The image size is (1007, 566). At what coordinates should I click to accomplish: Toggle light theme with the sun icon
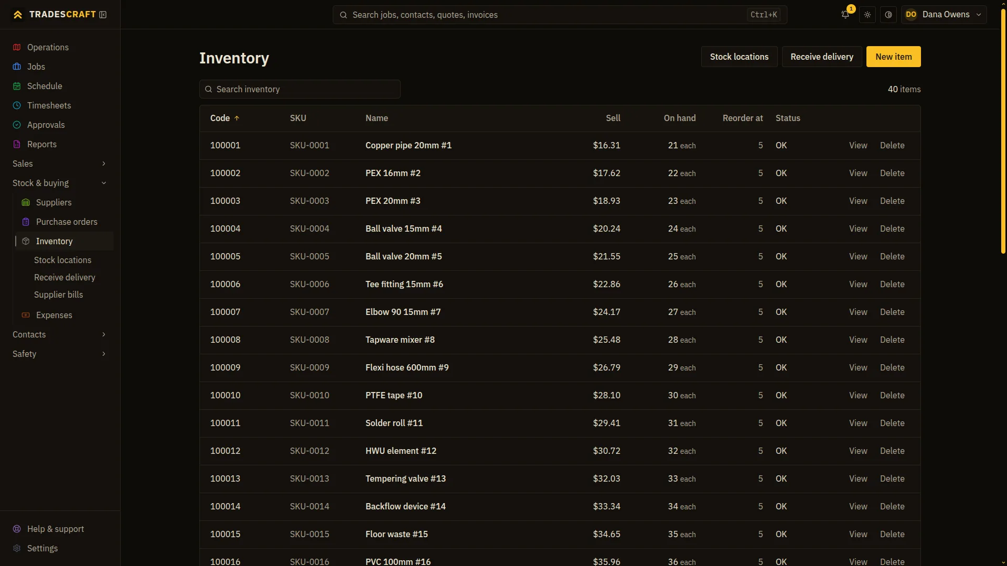pos(867,15)
